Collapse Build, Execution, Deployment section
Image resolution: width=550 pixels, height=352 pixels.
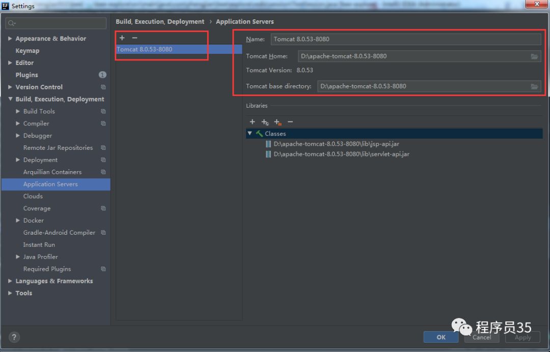click(10, 99)
